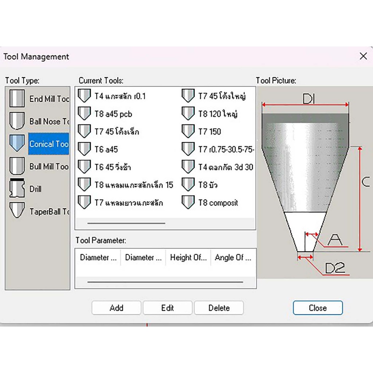Click the icon beside T8 a45 pcb
The height and width of the screenshot is (373, 373).
[x=84, y=114]
